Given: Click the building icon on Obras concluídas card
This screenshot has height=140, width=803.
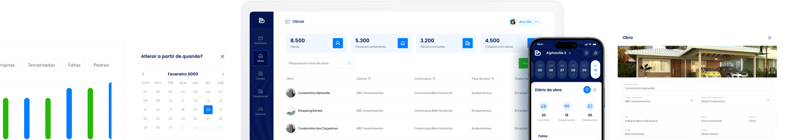Looking at the screenshot, I should click(467, 43).
